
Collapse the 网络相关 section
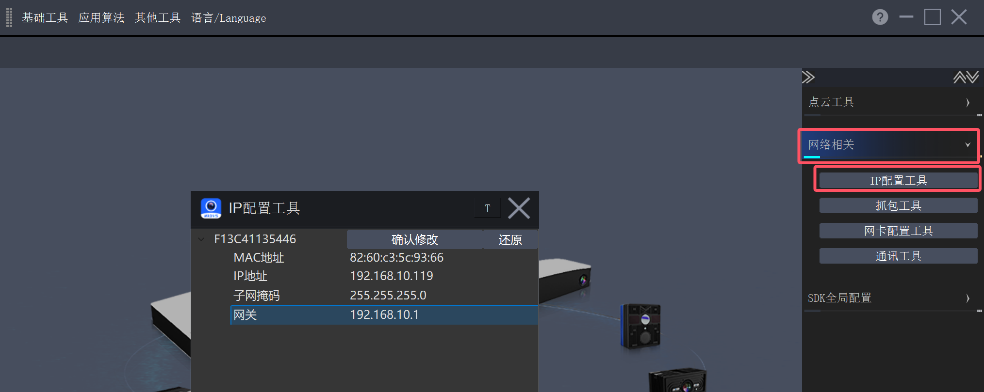point(889,145)
